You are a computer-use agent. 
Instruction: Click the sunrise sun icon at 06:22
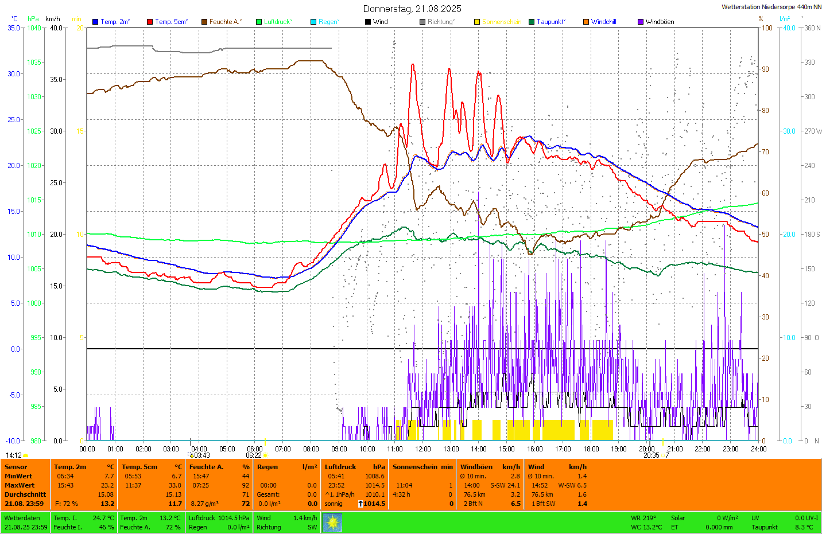coord(265,455)
